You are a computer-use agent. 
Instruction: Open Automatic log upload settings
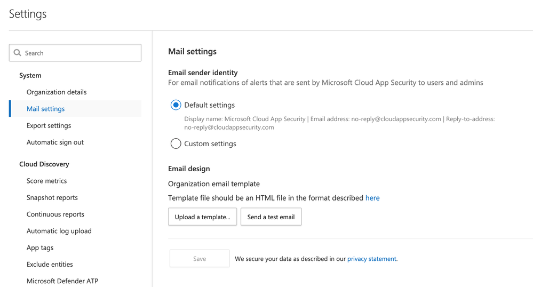click(x=59, y=231)
